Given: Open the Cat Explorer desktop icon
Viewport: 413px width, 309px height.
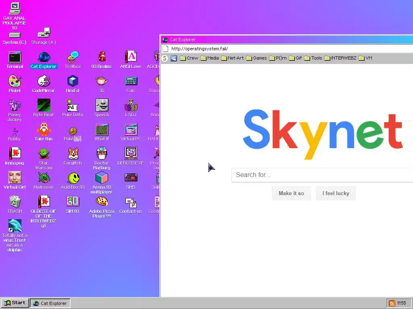Looking at the screenshot, I should pos(44,60).
